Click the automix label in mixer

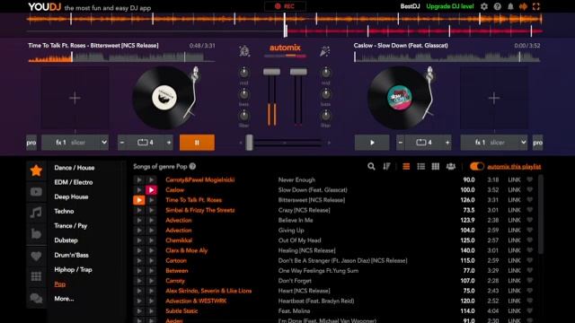pos(285,48)
